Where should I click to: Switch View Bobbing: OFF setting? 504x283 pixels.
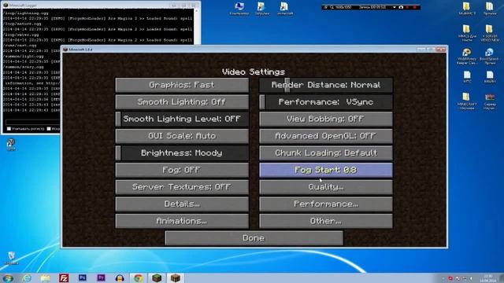[325, 119]
